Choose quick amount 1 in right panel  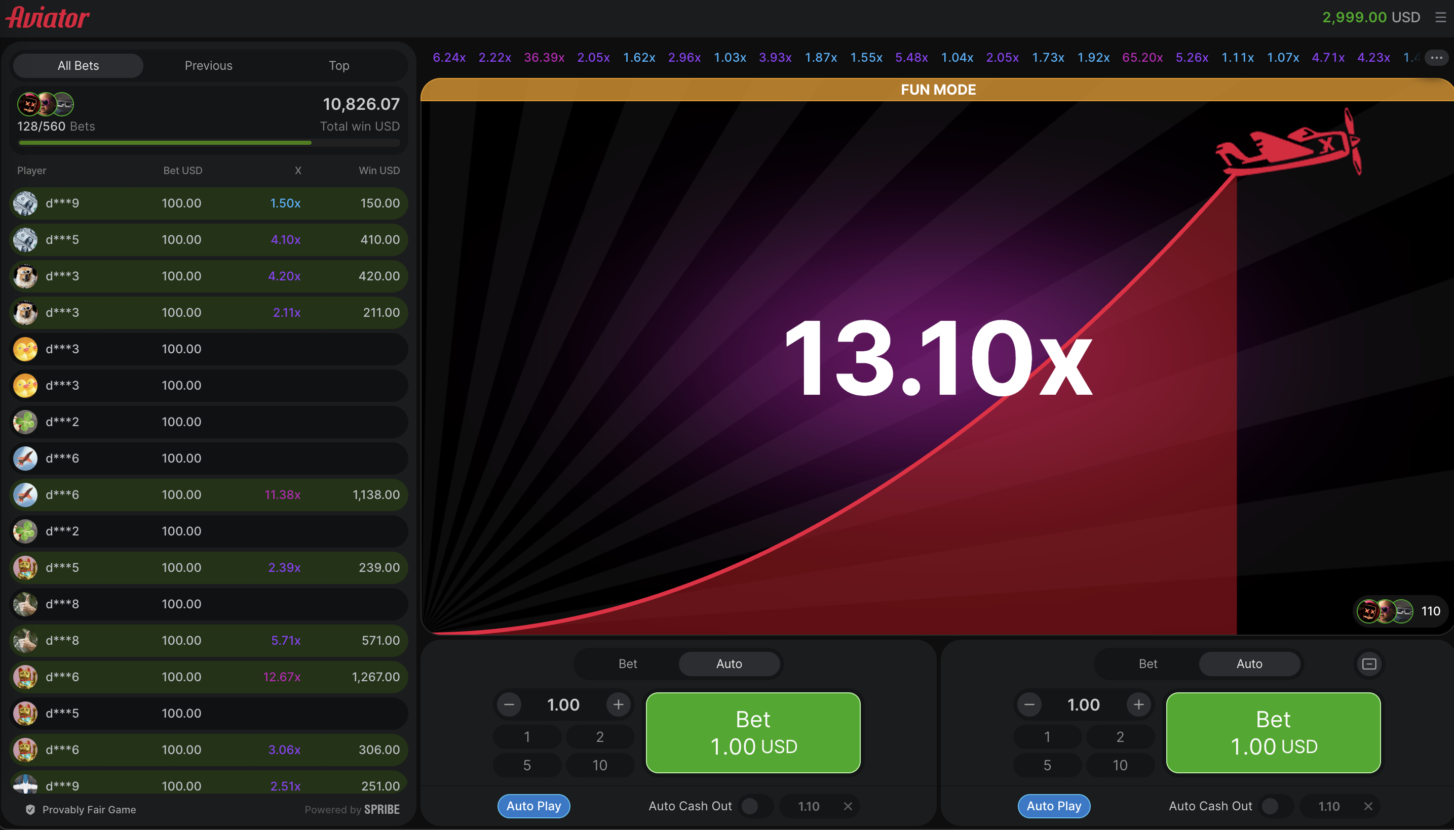coord(1048,736)
